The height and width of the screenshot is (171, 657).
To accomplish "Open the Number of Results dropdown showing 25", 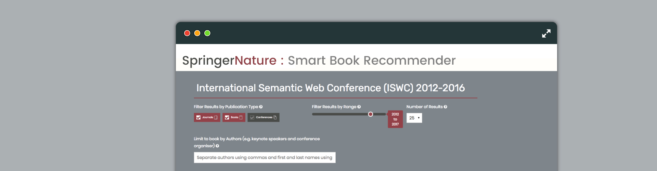I will (x=414, y=118).
